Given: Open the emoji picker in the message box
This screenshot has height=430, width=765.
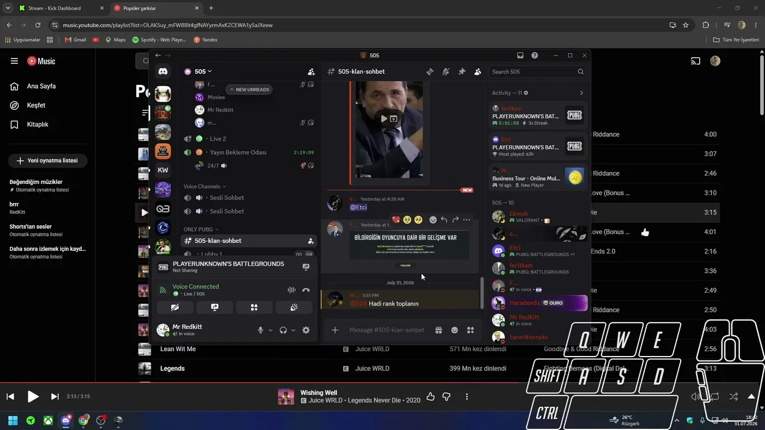Looking at the screenshot, I should (x=455, y=330).
